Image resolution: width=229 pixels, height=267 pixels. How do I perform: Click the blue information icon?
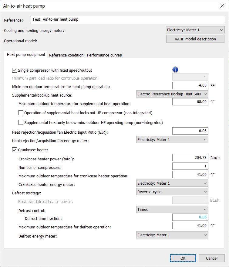[x=175, y=70]
